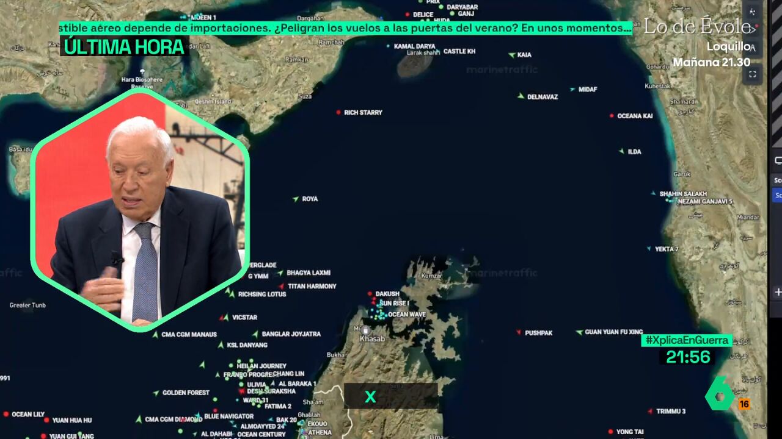Click the ILDA vessel marker
This screenshot has height=439, width=782.
click(x=621, y=151)
